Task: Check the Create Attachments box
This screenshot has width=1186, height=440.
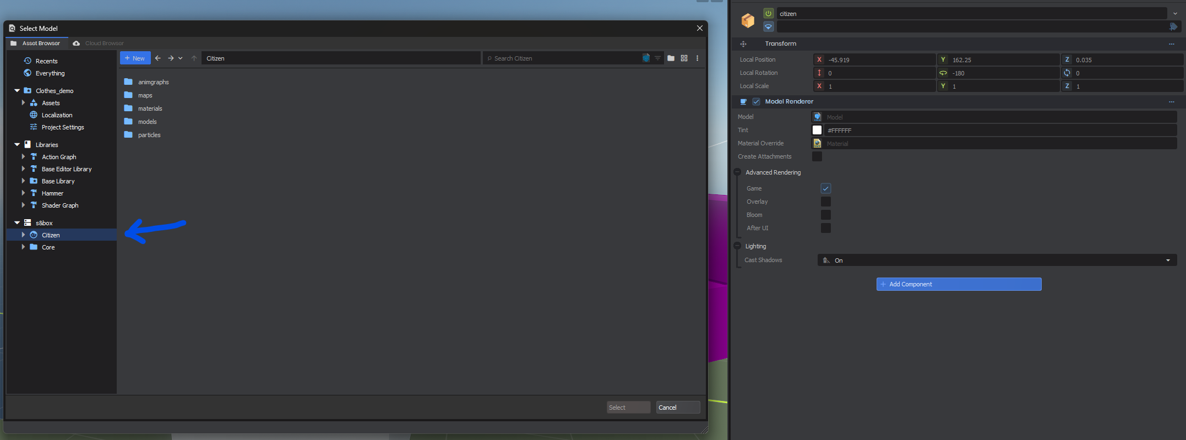Action: pyautogui.click(x=817, y=156)
